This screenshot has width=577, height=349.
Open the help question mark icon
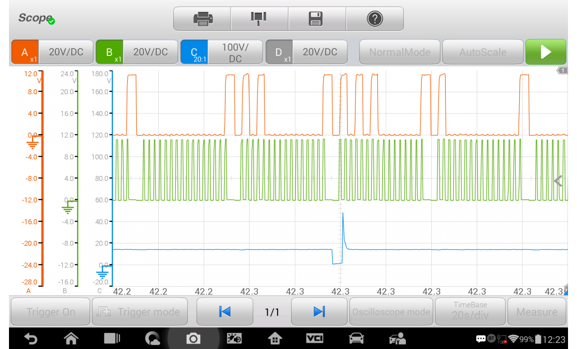(374, 19)
